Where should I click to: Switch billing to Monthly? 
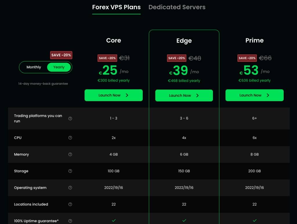pyautogui.click(x=34, y=67)
